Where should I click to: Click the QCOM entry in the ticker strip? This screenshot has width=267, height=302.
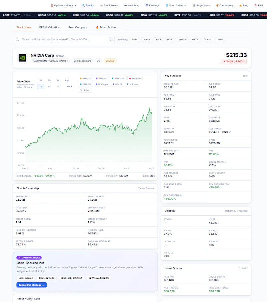coord(52,15)
